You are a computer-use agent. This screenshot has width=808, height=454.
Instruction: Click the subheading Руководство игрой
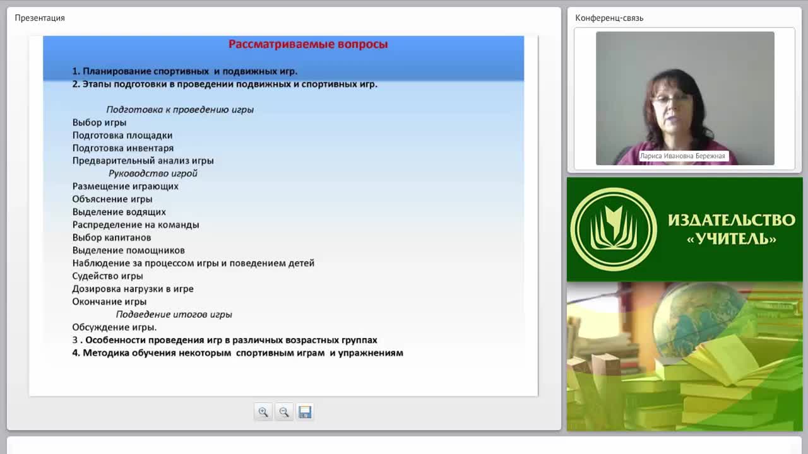click(153, 173)
